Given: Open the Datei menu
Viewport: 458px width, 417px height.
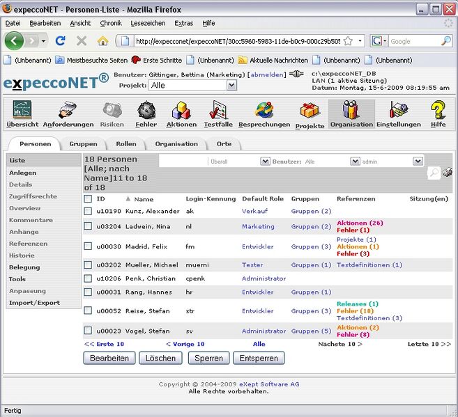Looking at the screenshot, I should point(13,23).
